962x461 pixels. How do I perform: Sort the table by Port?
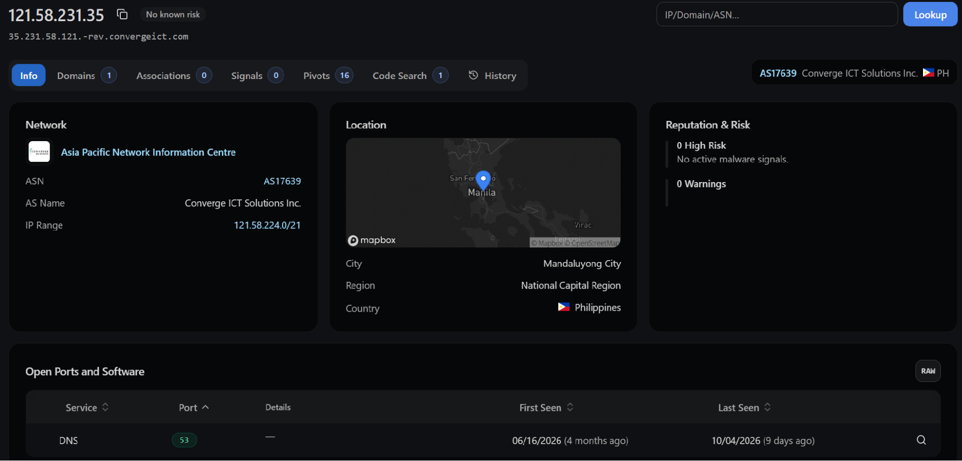tap(194, 408)
